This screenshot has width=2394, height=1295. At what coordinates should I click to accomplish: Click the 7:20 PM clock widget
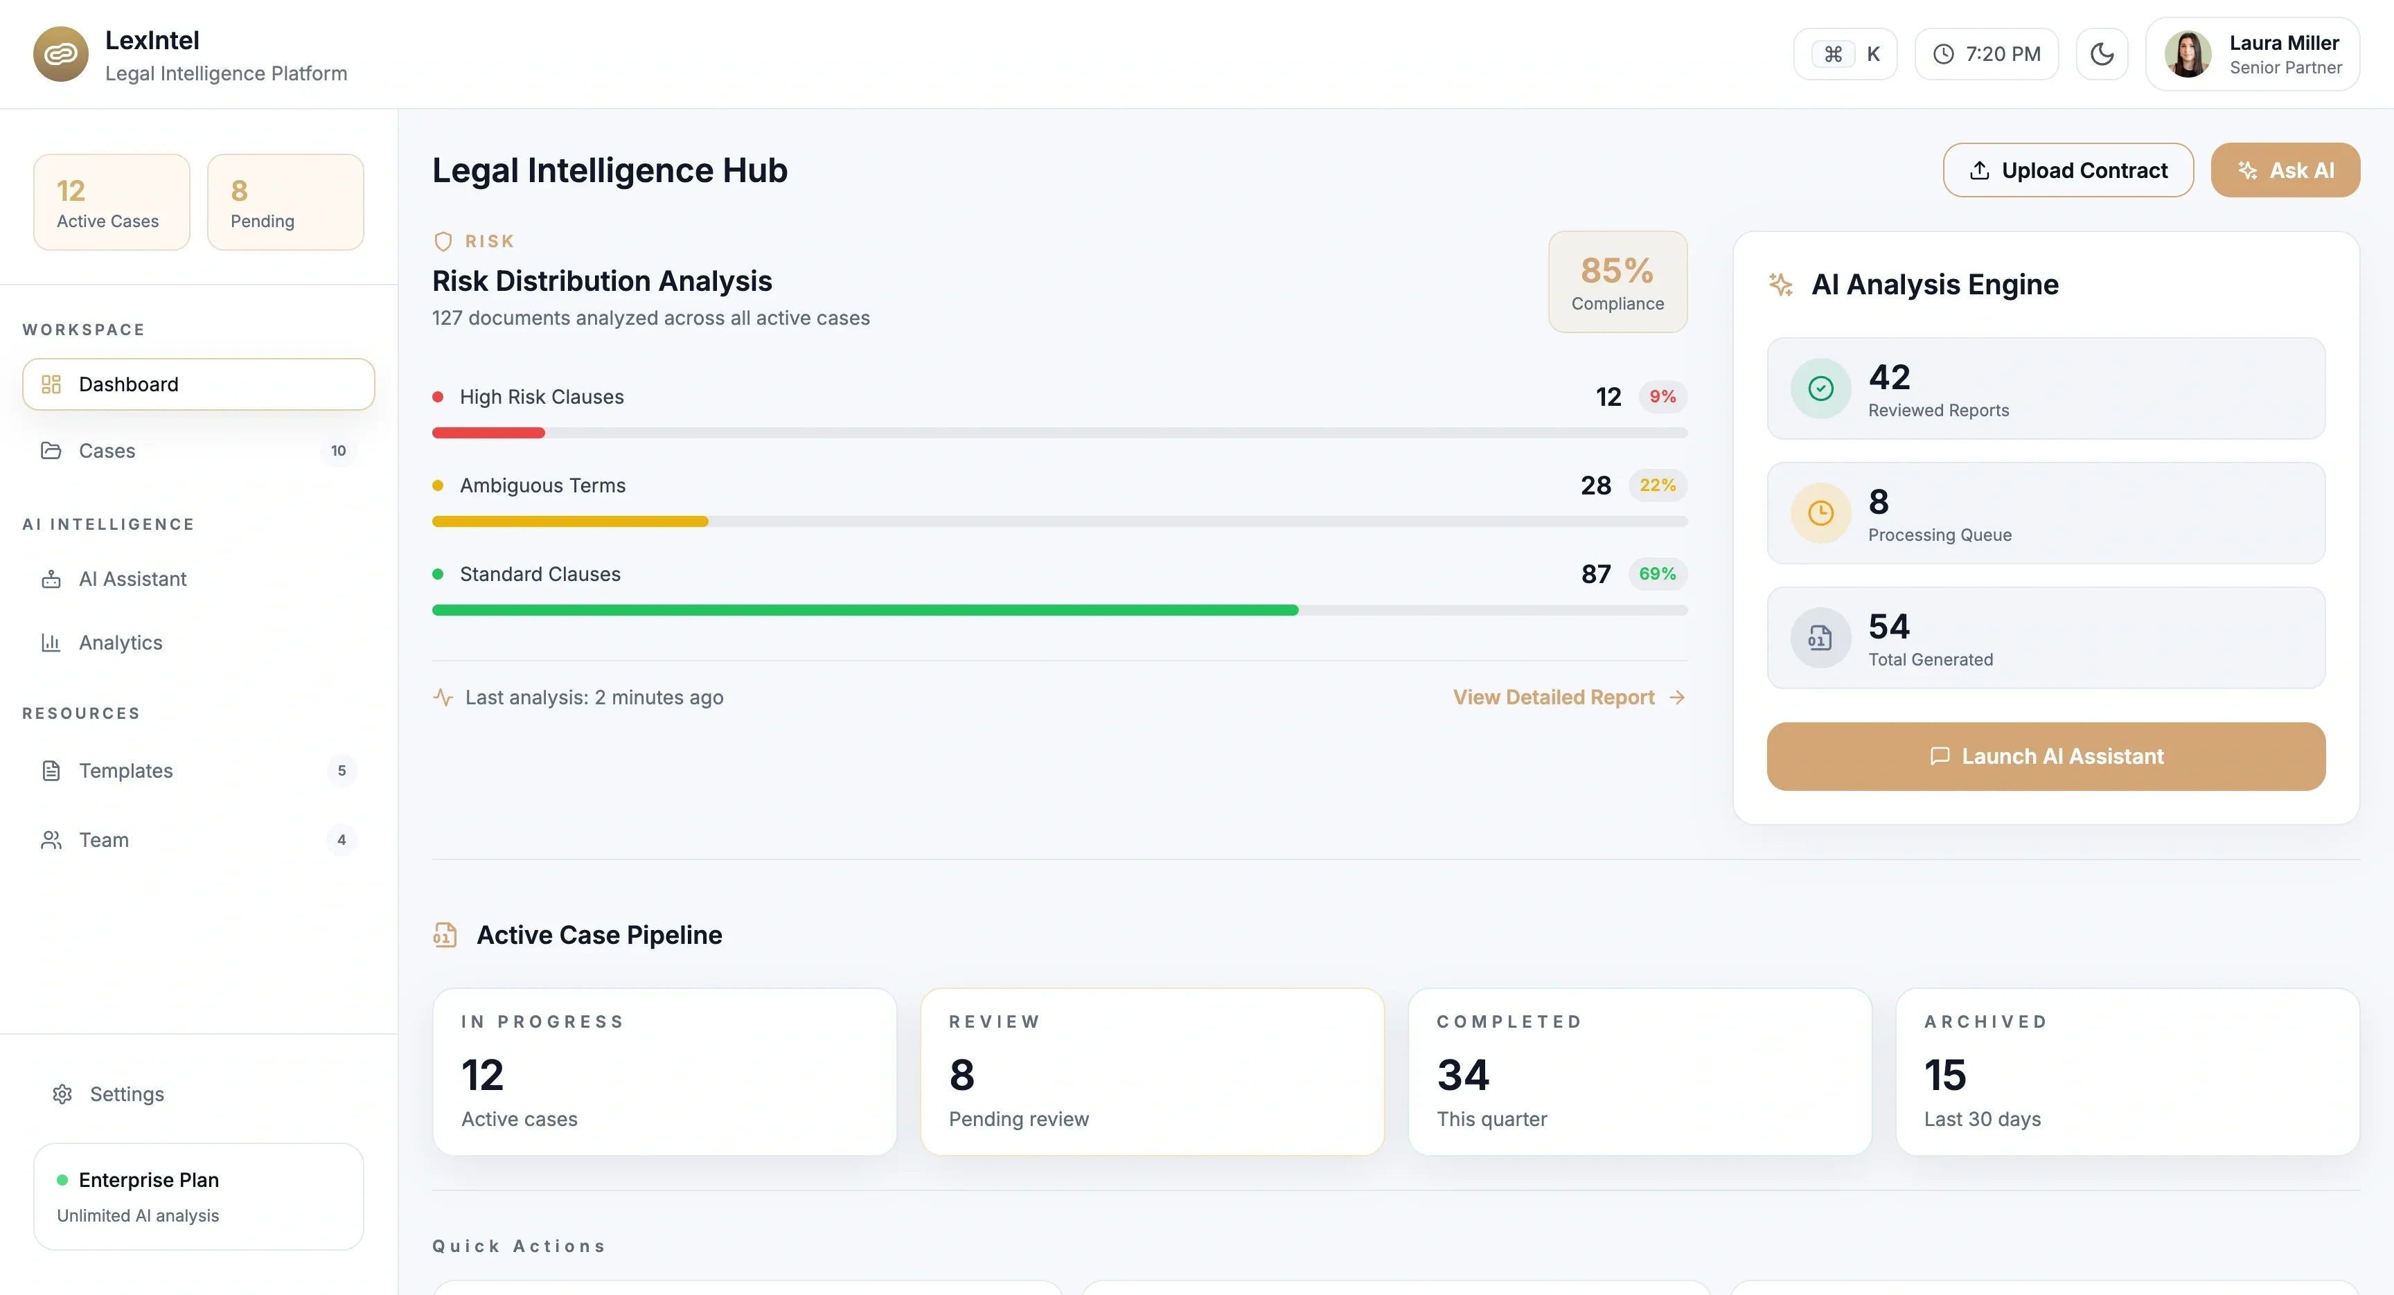[x=1986, y=54]
